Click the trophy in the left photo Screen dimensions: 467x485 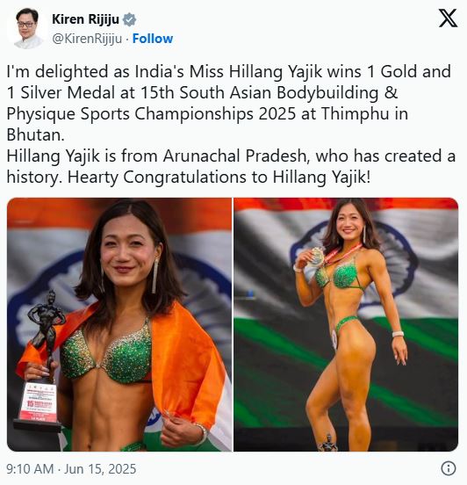pos(40,360)
